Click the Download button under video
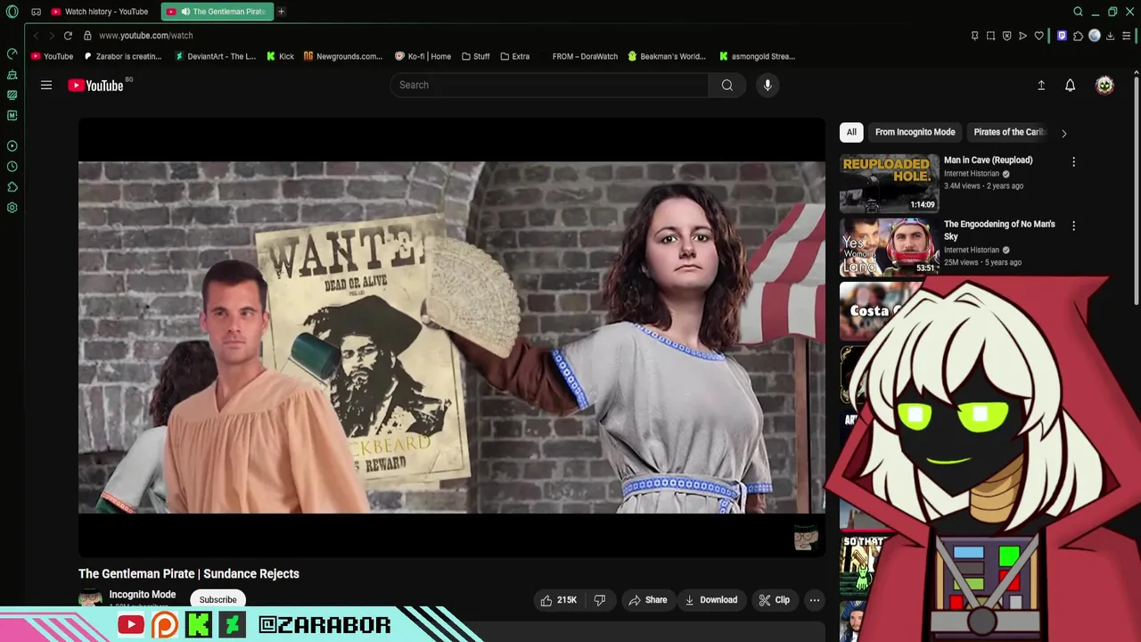This screenshot has width=1141, height=642. coord(711,600)
